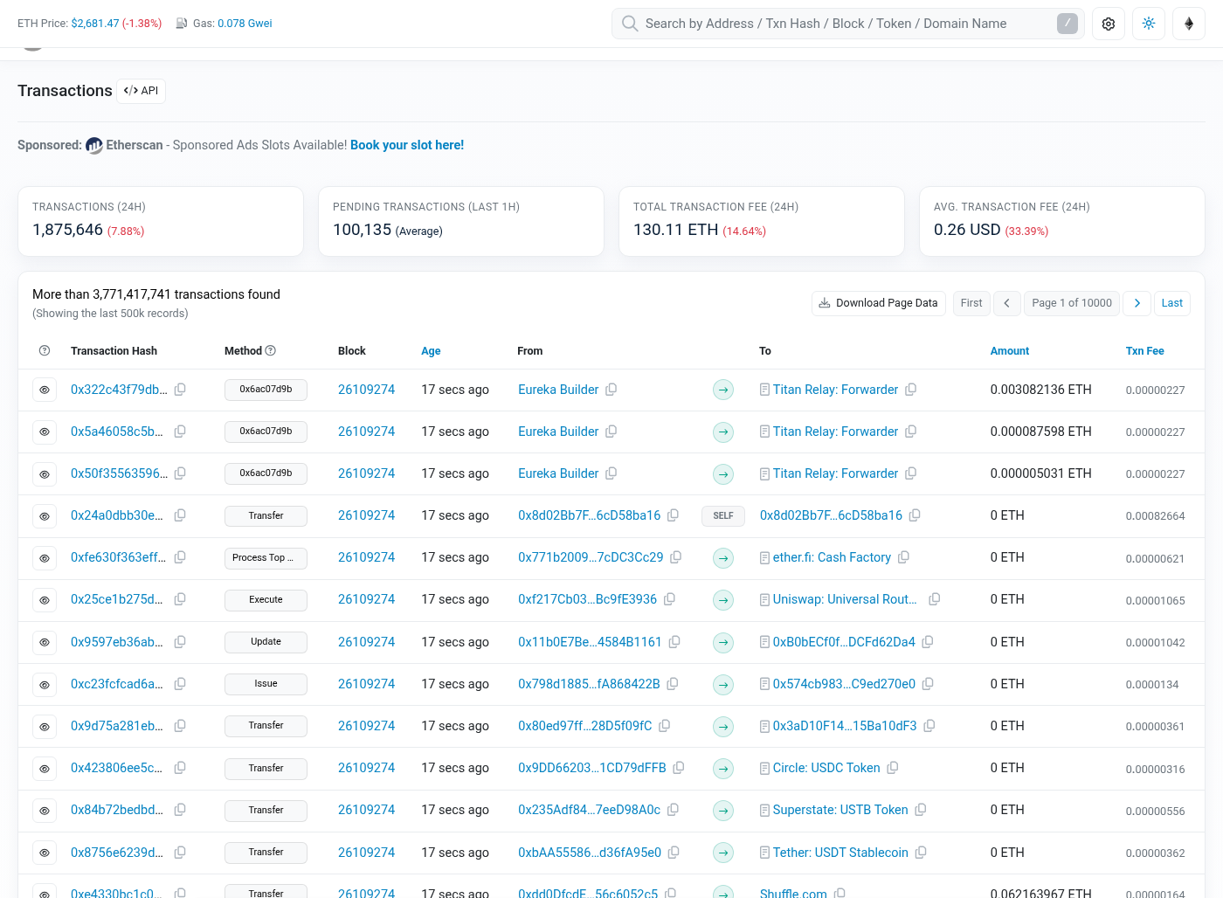Preview transaction 0x9597eb36ab with eye button

(45, 642)
